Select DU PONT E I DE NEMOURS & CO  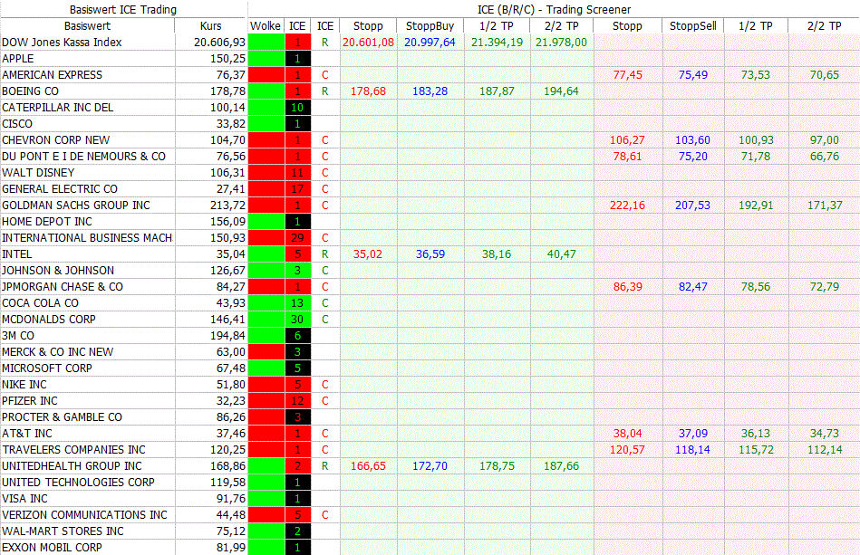pos(84,156)
